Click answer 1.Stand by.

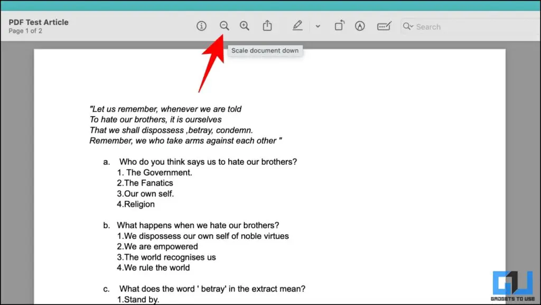[138, 300]
